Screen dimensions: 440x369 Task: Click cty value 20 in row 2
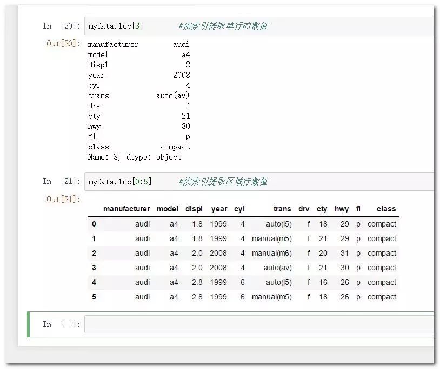click(x=323, y=253)
